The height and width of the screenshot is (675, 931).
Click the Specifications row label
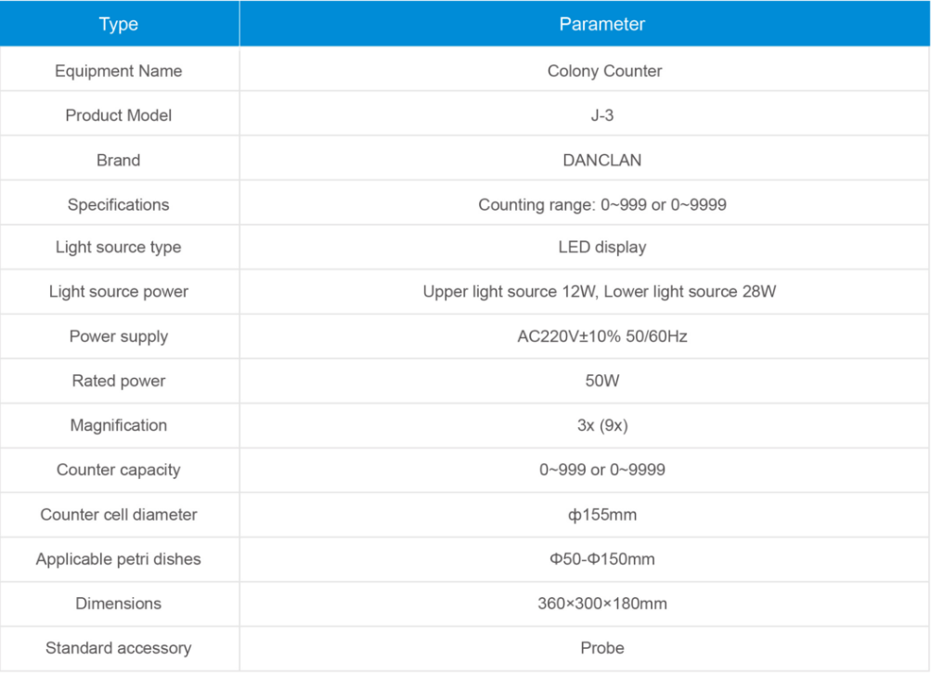[x=119, y=204]
